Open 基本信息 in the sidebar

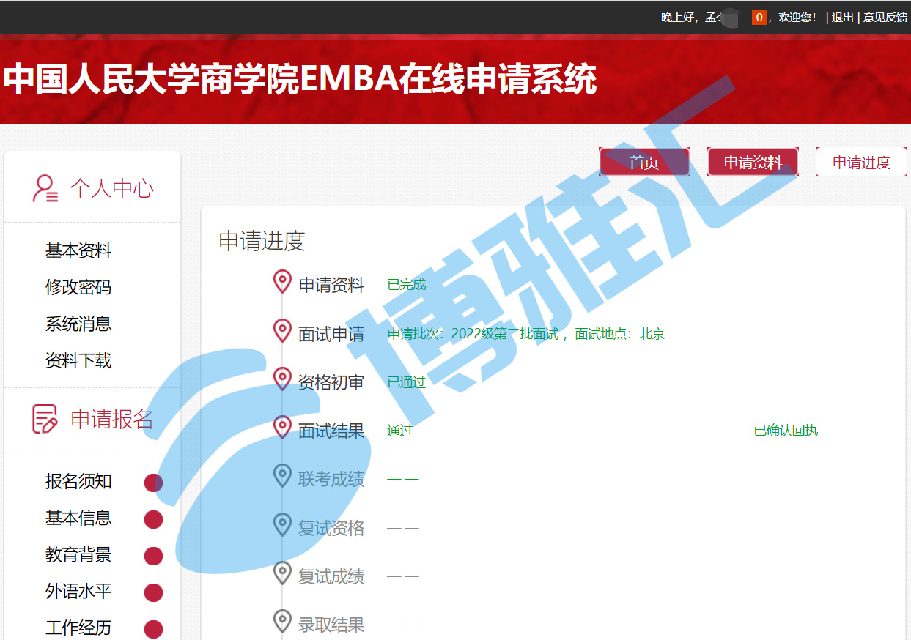pyautogui.click(x=78, y=518)
